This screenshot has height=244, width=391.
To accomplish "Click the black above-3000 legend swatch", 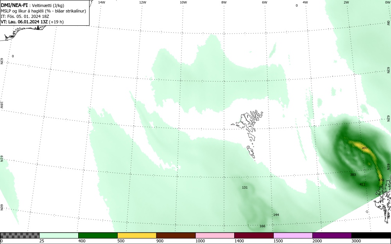I will (371, 235).
